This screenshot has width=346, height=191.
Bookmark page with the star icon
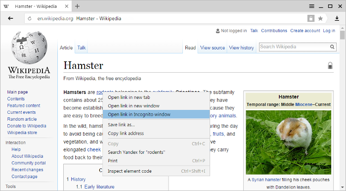coord(320,18)
